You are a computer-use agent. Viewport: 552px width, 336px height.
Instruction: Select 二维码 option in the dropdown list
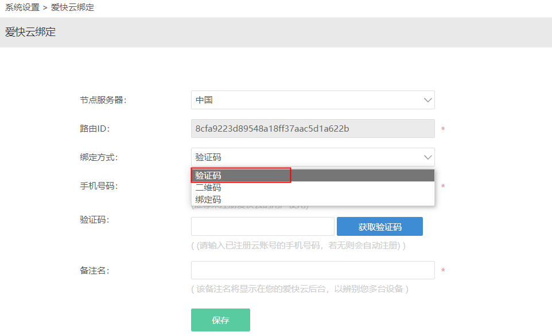(x=313, y=188)
